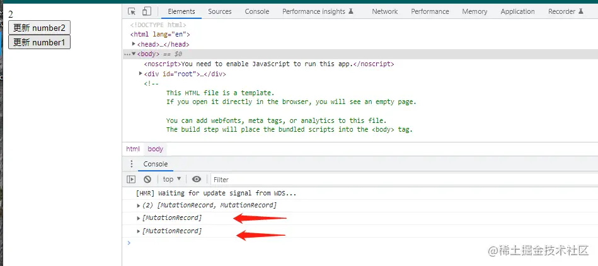Select body in the breadcrumb bar
The height and width of the screenshot is (266, 598).
pyautogui.click(x=155, y=149)
